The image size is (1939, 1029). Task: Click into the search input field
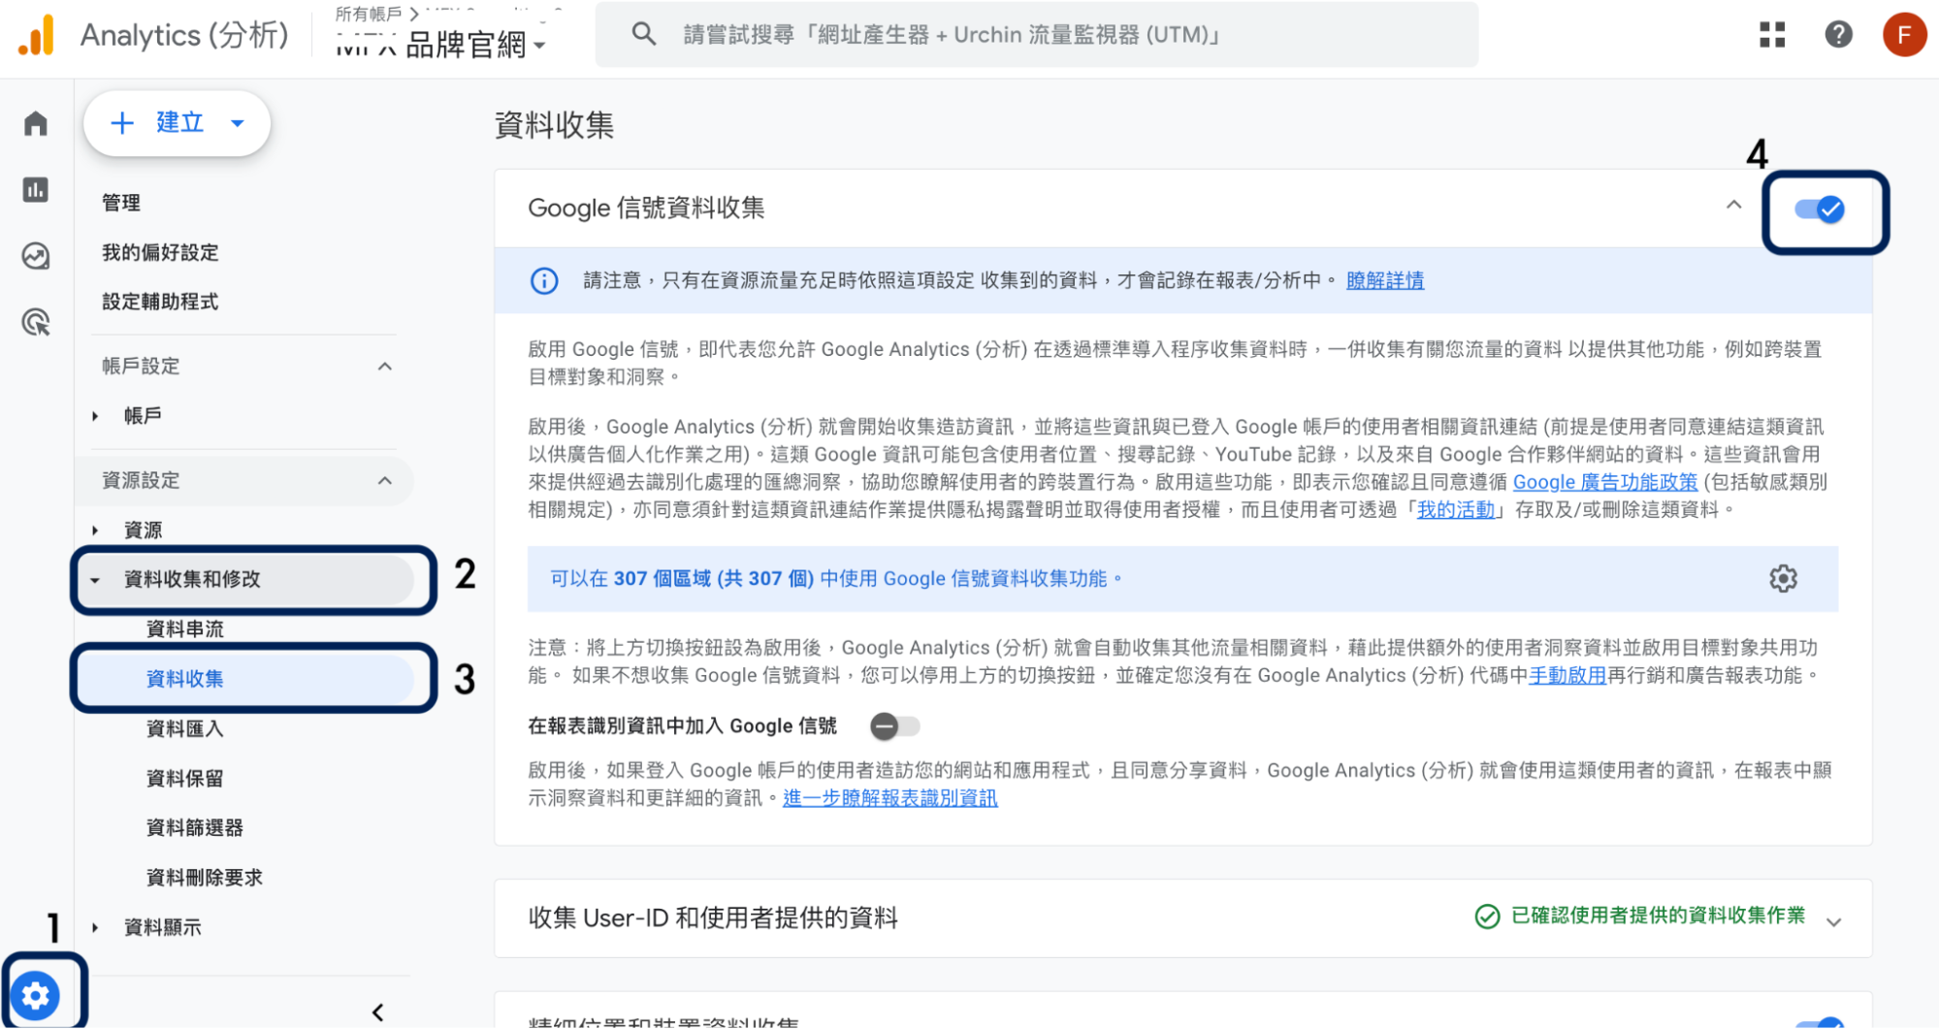[1037, 35]
